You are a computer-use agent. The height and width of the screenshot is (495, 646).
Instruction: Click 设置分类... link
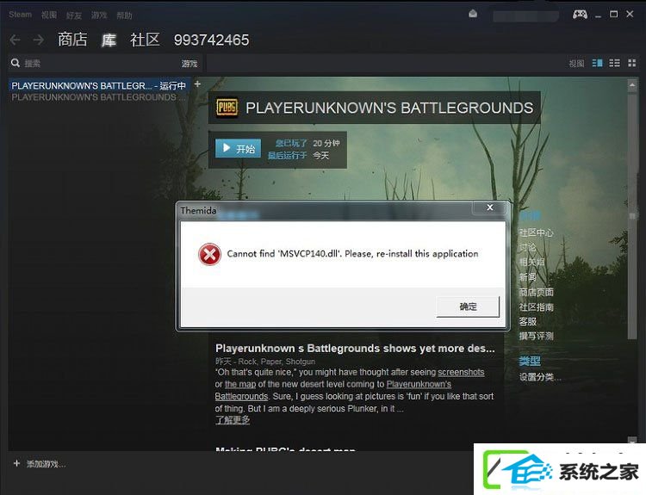540,377
